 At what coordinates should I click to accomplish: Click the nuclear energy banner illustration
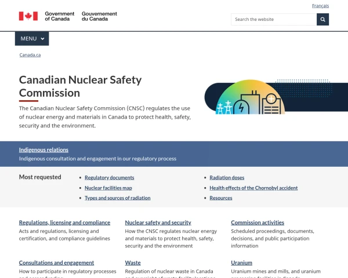(276, 97)
